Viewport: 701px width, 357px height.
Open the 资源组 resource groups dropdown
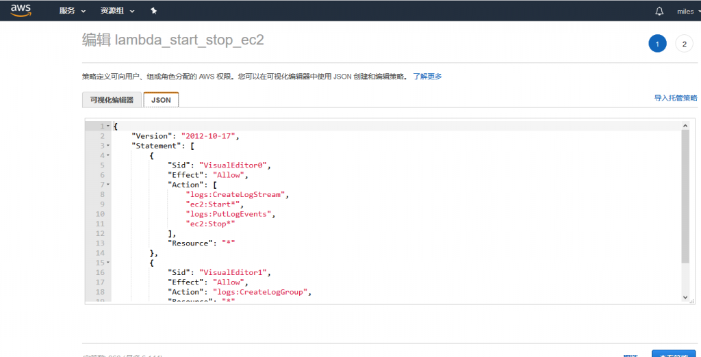click(117, 12)
